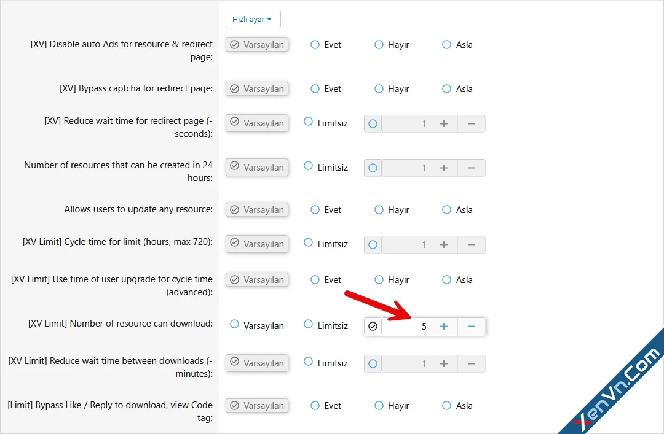Select custom value radio for Cycle time for limit

[373, 245]
